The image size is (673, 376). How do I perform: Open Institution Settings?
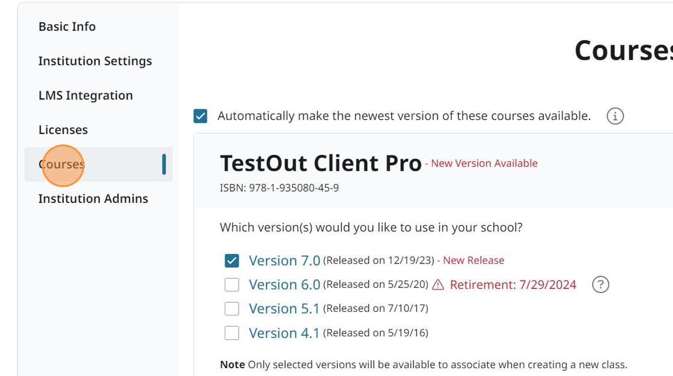95,61
